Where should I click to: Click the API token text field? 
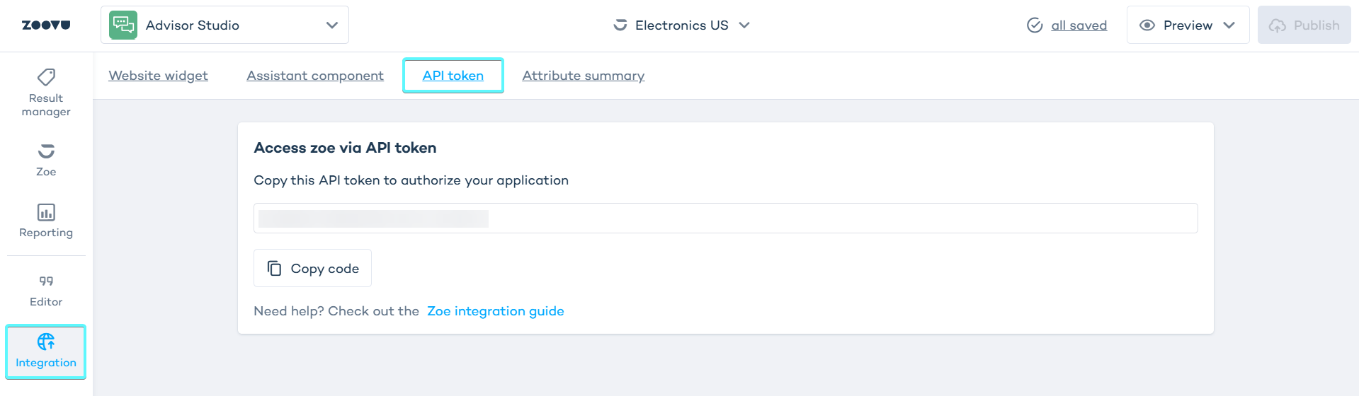point(725,219)
